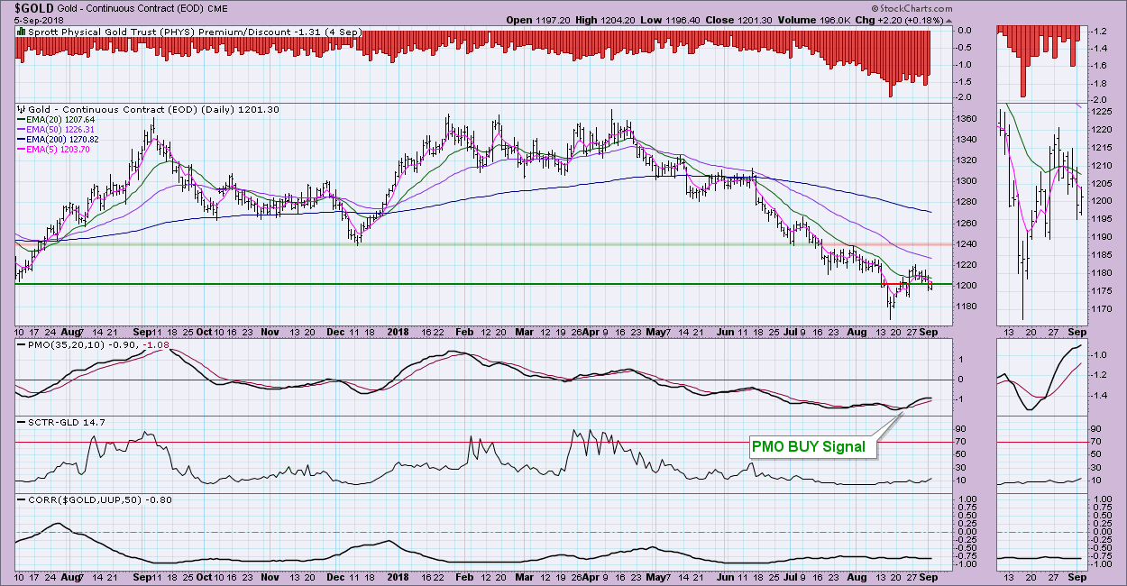The height and width of the screenshot is (586, 1127).
Task: Click the histogram icon beside Sprott Physical Gold Trust
Action: coord(22,32)
